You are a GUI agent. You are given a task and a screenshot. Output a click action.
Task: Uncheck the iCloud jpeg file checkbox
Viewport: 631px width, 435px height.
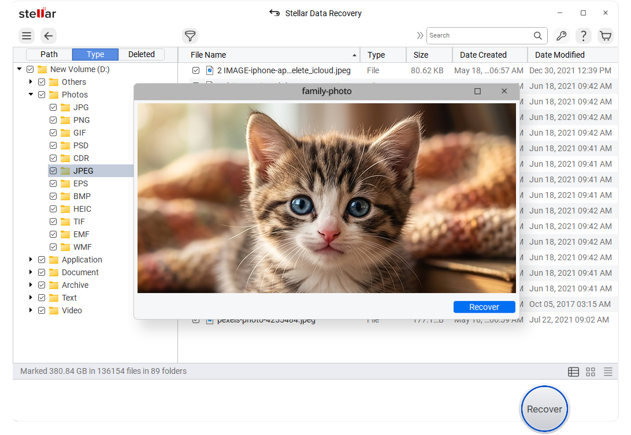196,71
